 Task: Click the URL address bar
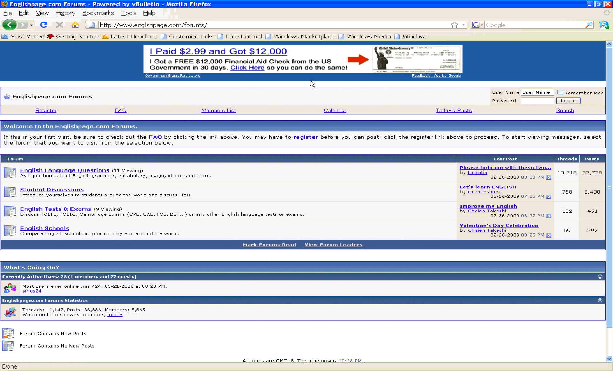point(274,25)
